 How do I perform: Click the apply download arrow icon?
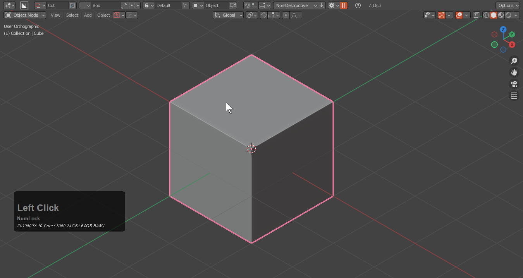[x=322, y=5]
